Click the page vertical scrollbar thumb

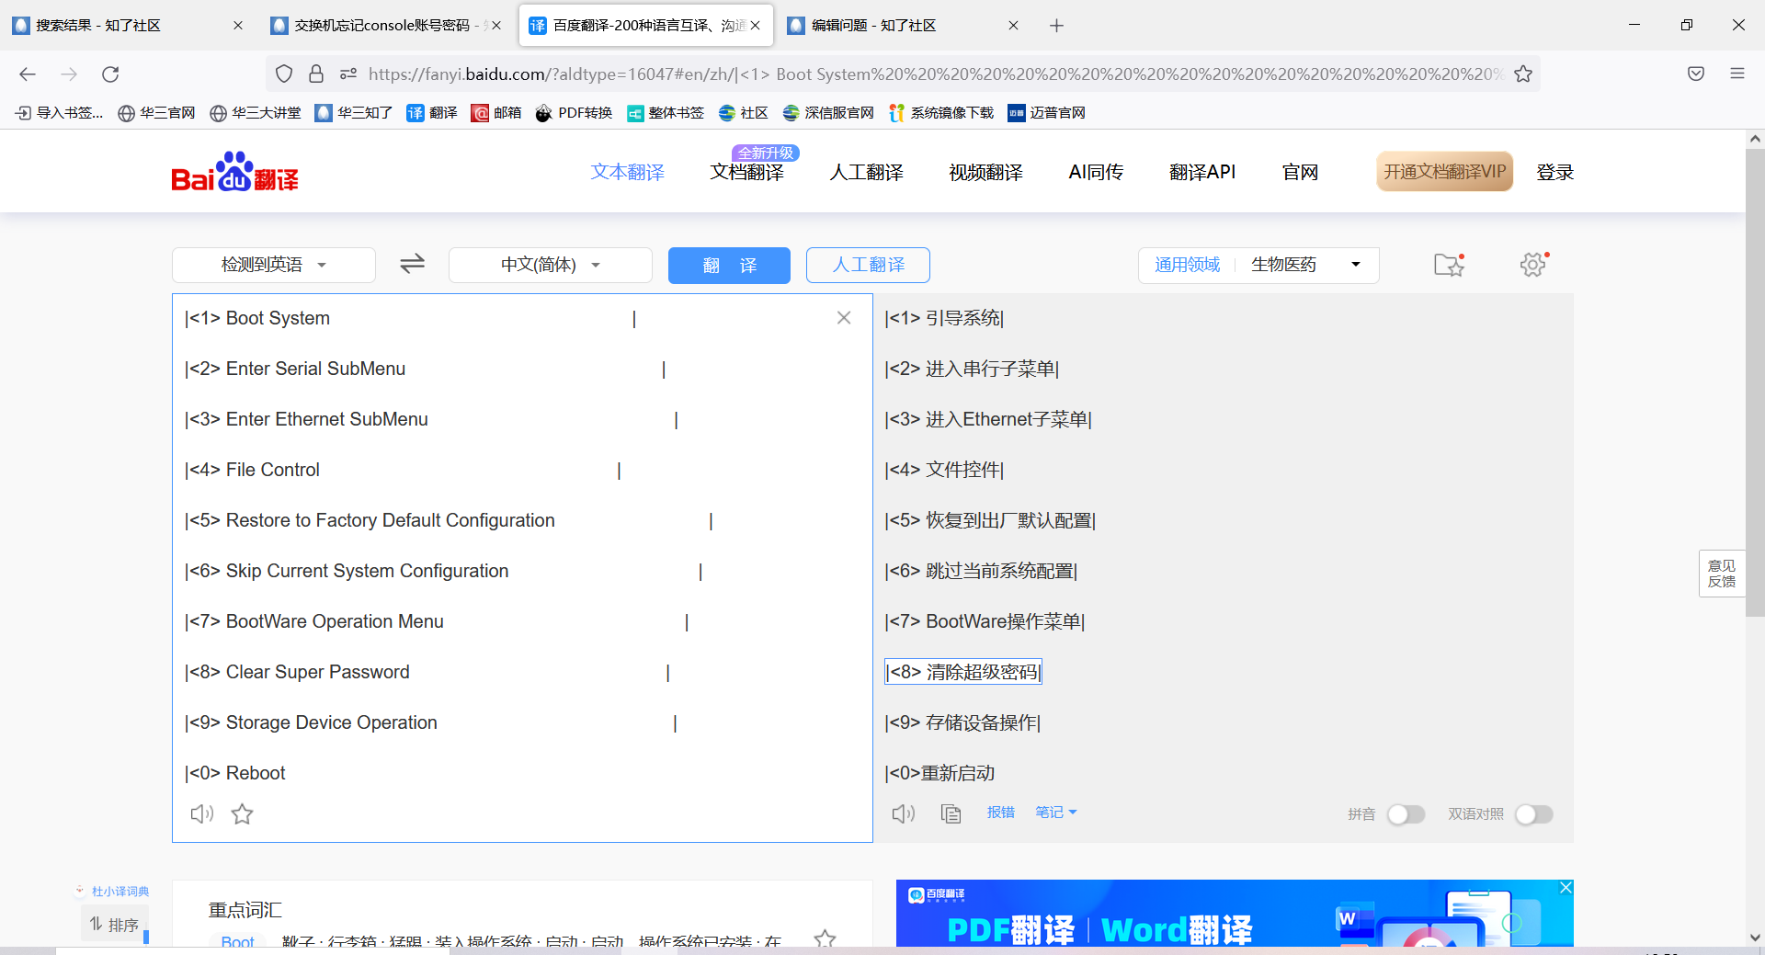pos(1755,382)
